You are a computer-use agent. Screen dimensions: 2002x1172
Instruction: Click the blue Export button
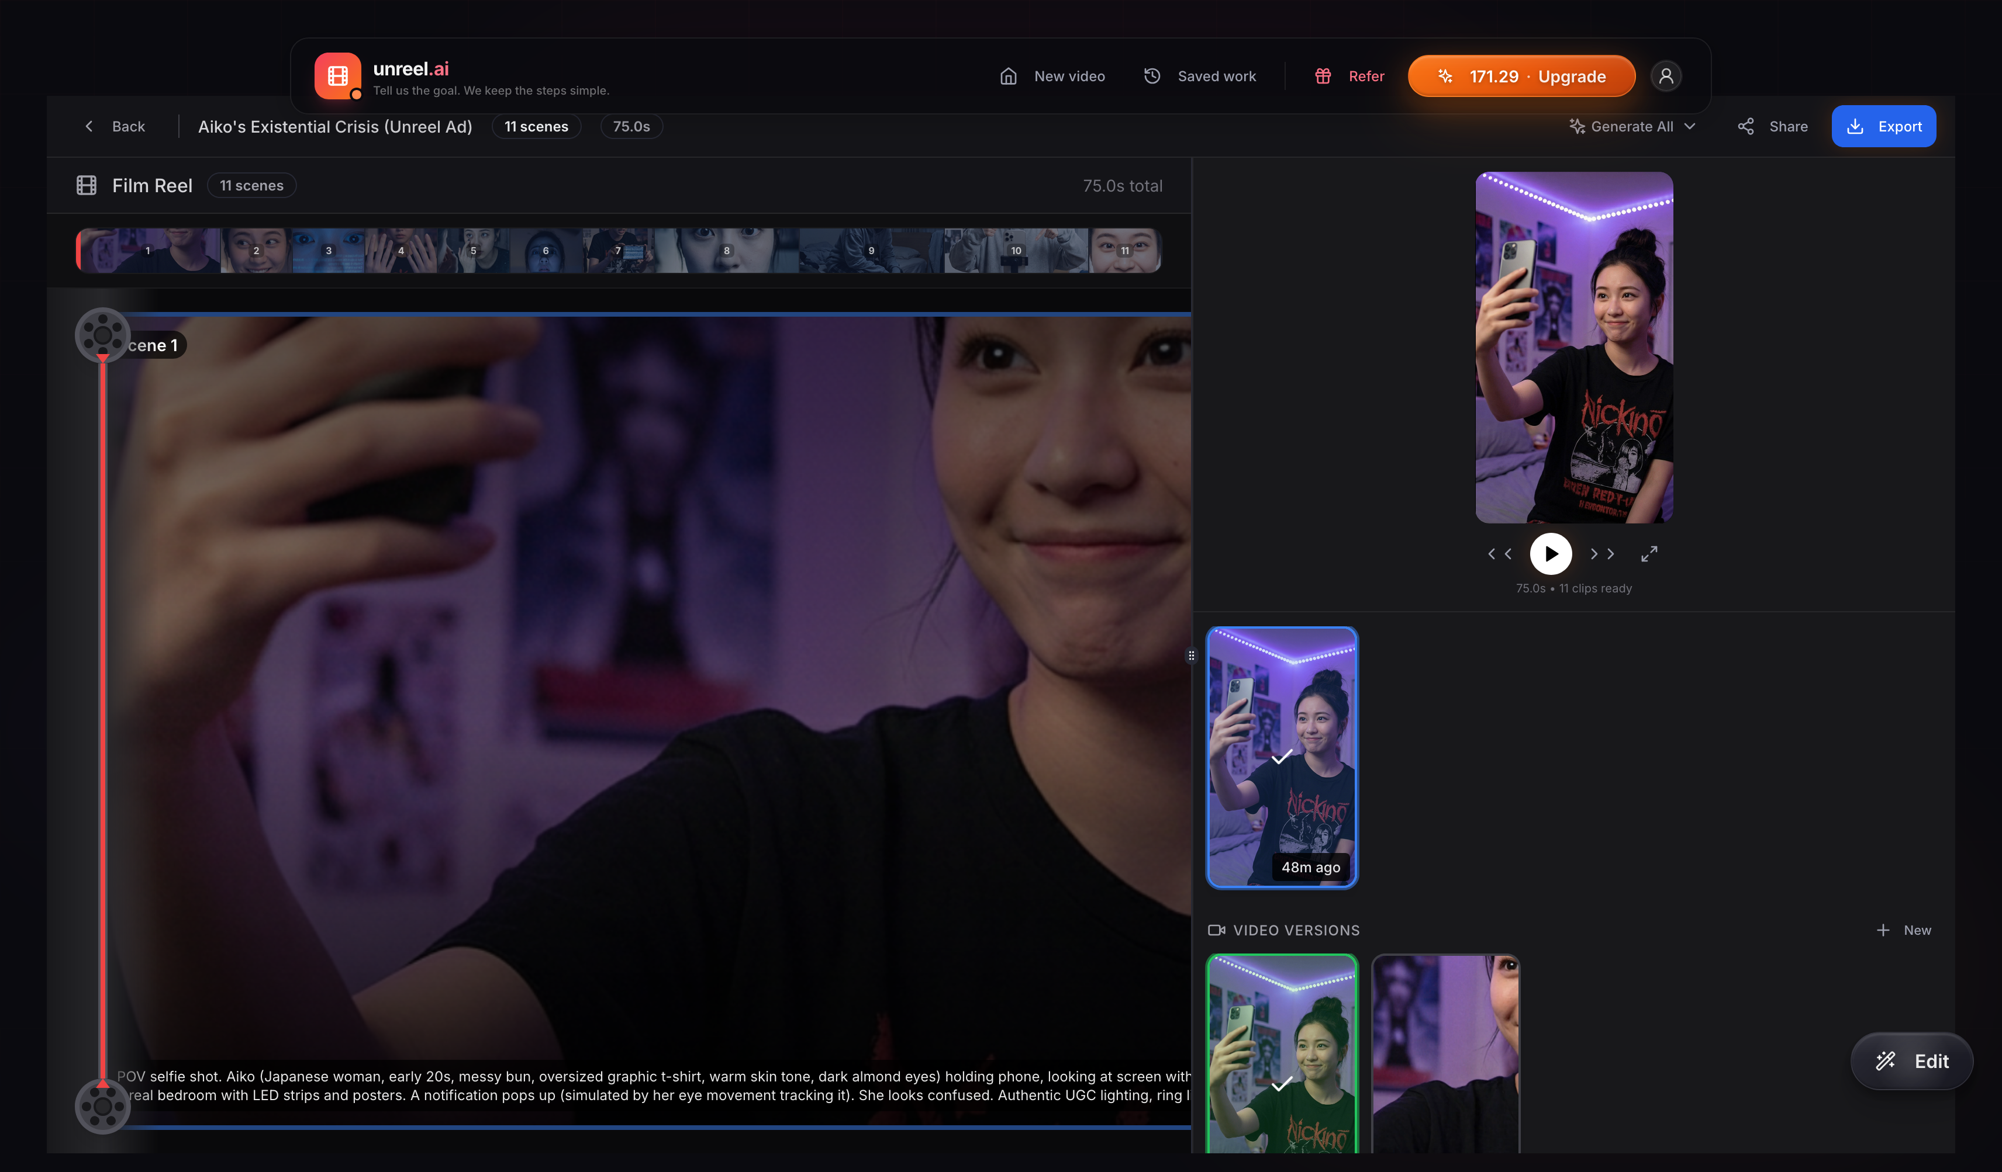point(1883,126)
